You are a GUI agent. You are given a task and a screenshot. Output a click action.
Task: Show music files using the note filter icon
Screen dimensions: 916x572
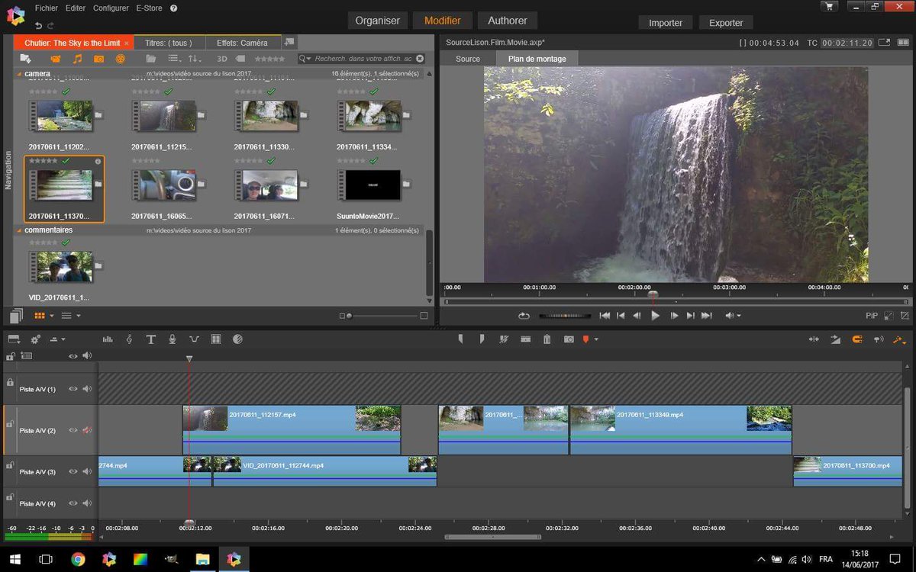[77, 58]
